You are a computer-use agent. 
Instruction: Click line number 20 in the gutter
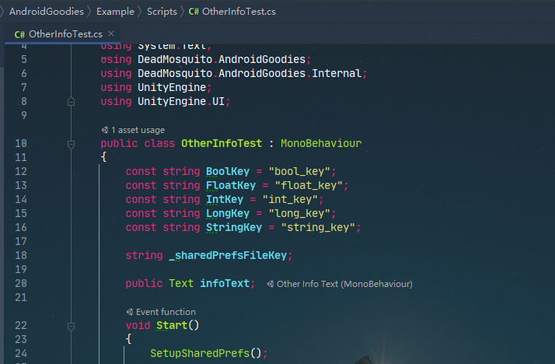point(21,284)
